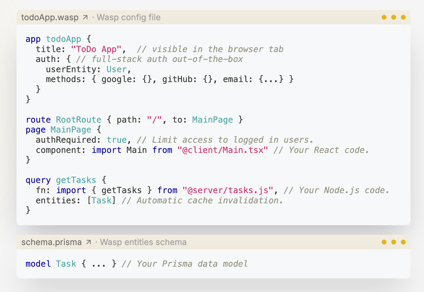Click the "@client/Main.tsx" import string
Screen dimensions: 424x292
pyautogui.click(x=223, y=150)
